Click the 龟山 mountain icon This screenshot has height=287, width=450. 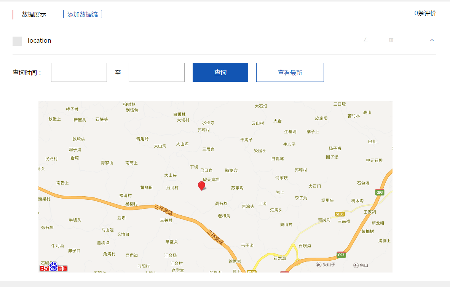[x=356, y=265]
